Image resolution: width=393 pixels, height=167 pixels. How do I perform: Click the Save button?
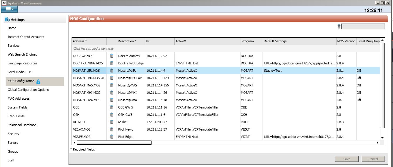click(x=347, y=159)
